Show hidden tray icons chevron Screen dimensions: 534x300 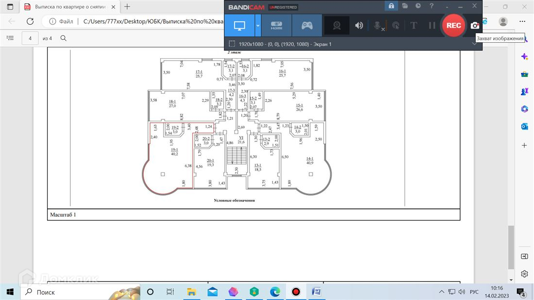pyautogui.click(x=441, y=292)
